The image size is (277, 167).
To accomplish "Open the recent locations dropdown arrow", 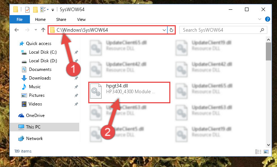I will click(36, 30).
